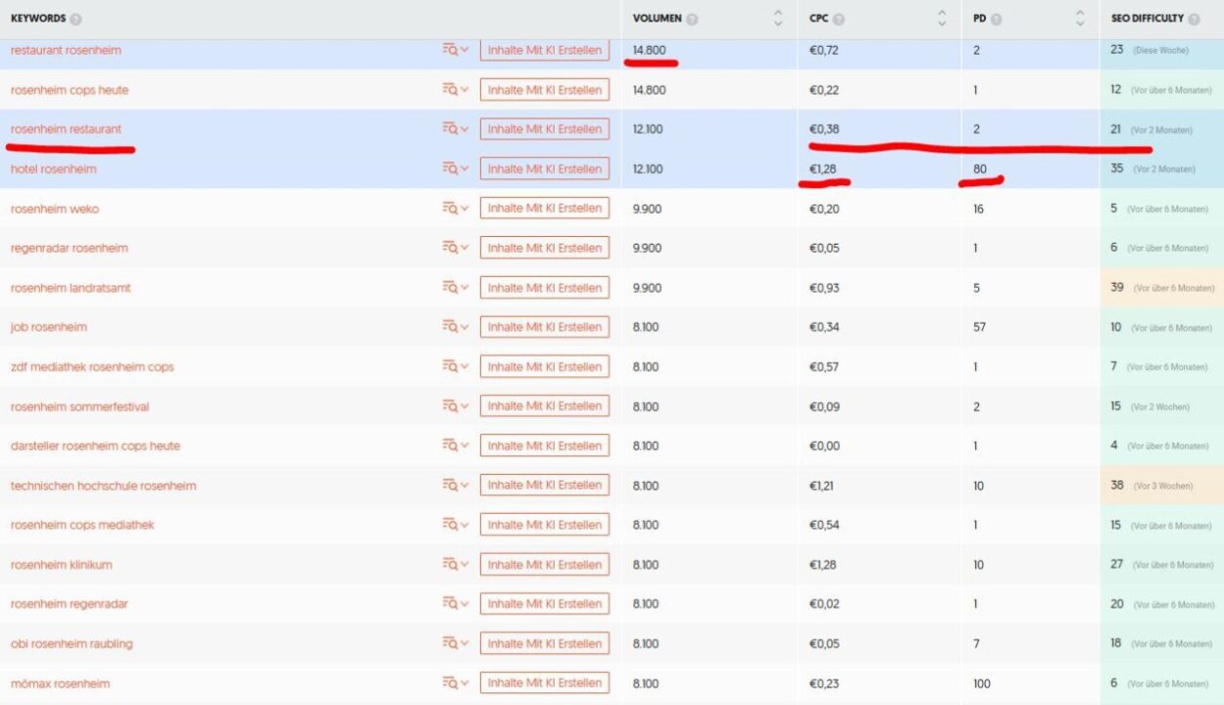The height and width of the screenshot is (705, 1224).
Task: Select the SEO Difficulty column header
Action: [x=1148, y=19]
